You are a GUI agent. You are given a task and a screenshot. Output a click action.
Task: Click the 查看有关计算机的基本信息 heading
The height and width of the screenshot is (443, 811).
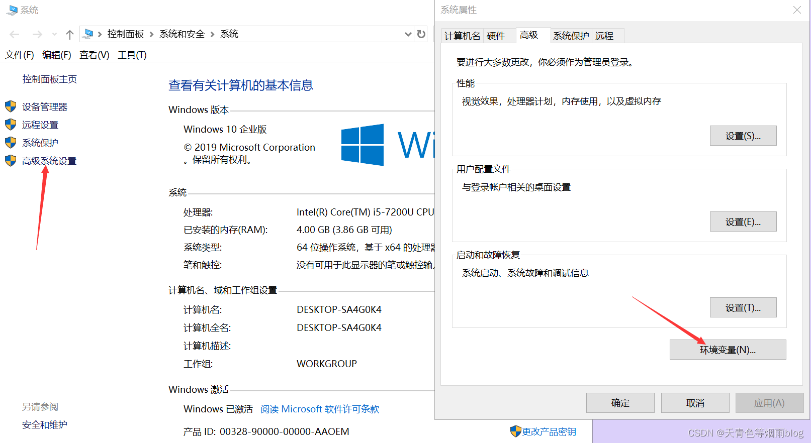(x=241, y=85)
